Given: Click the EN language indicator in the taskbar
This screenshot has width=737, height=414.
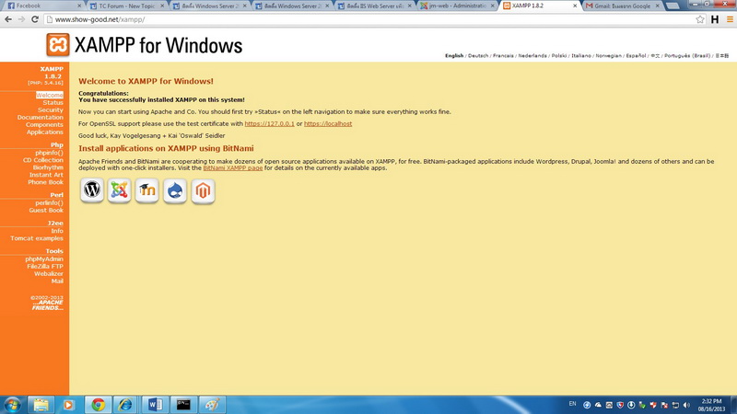Looking at the screenshot, I should [x=572, y=404].
